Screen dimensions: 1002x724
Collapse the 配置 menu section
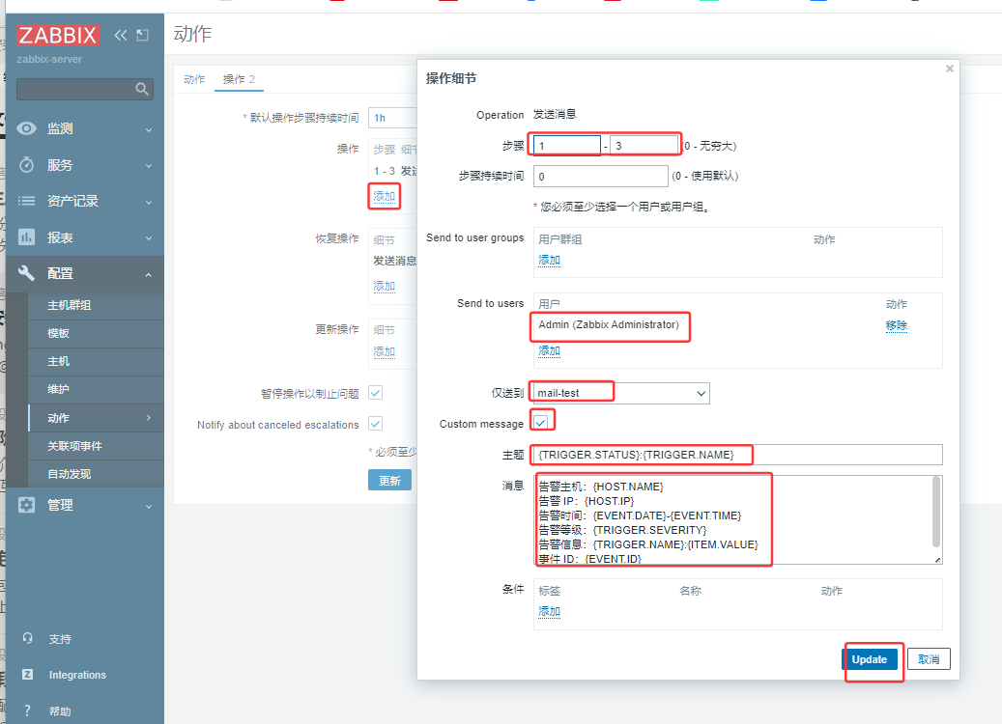148,274
